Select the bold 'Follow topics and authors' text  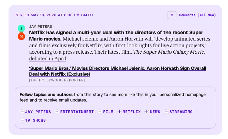(46, 94)
